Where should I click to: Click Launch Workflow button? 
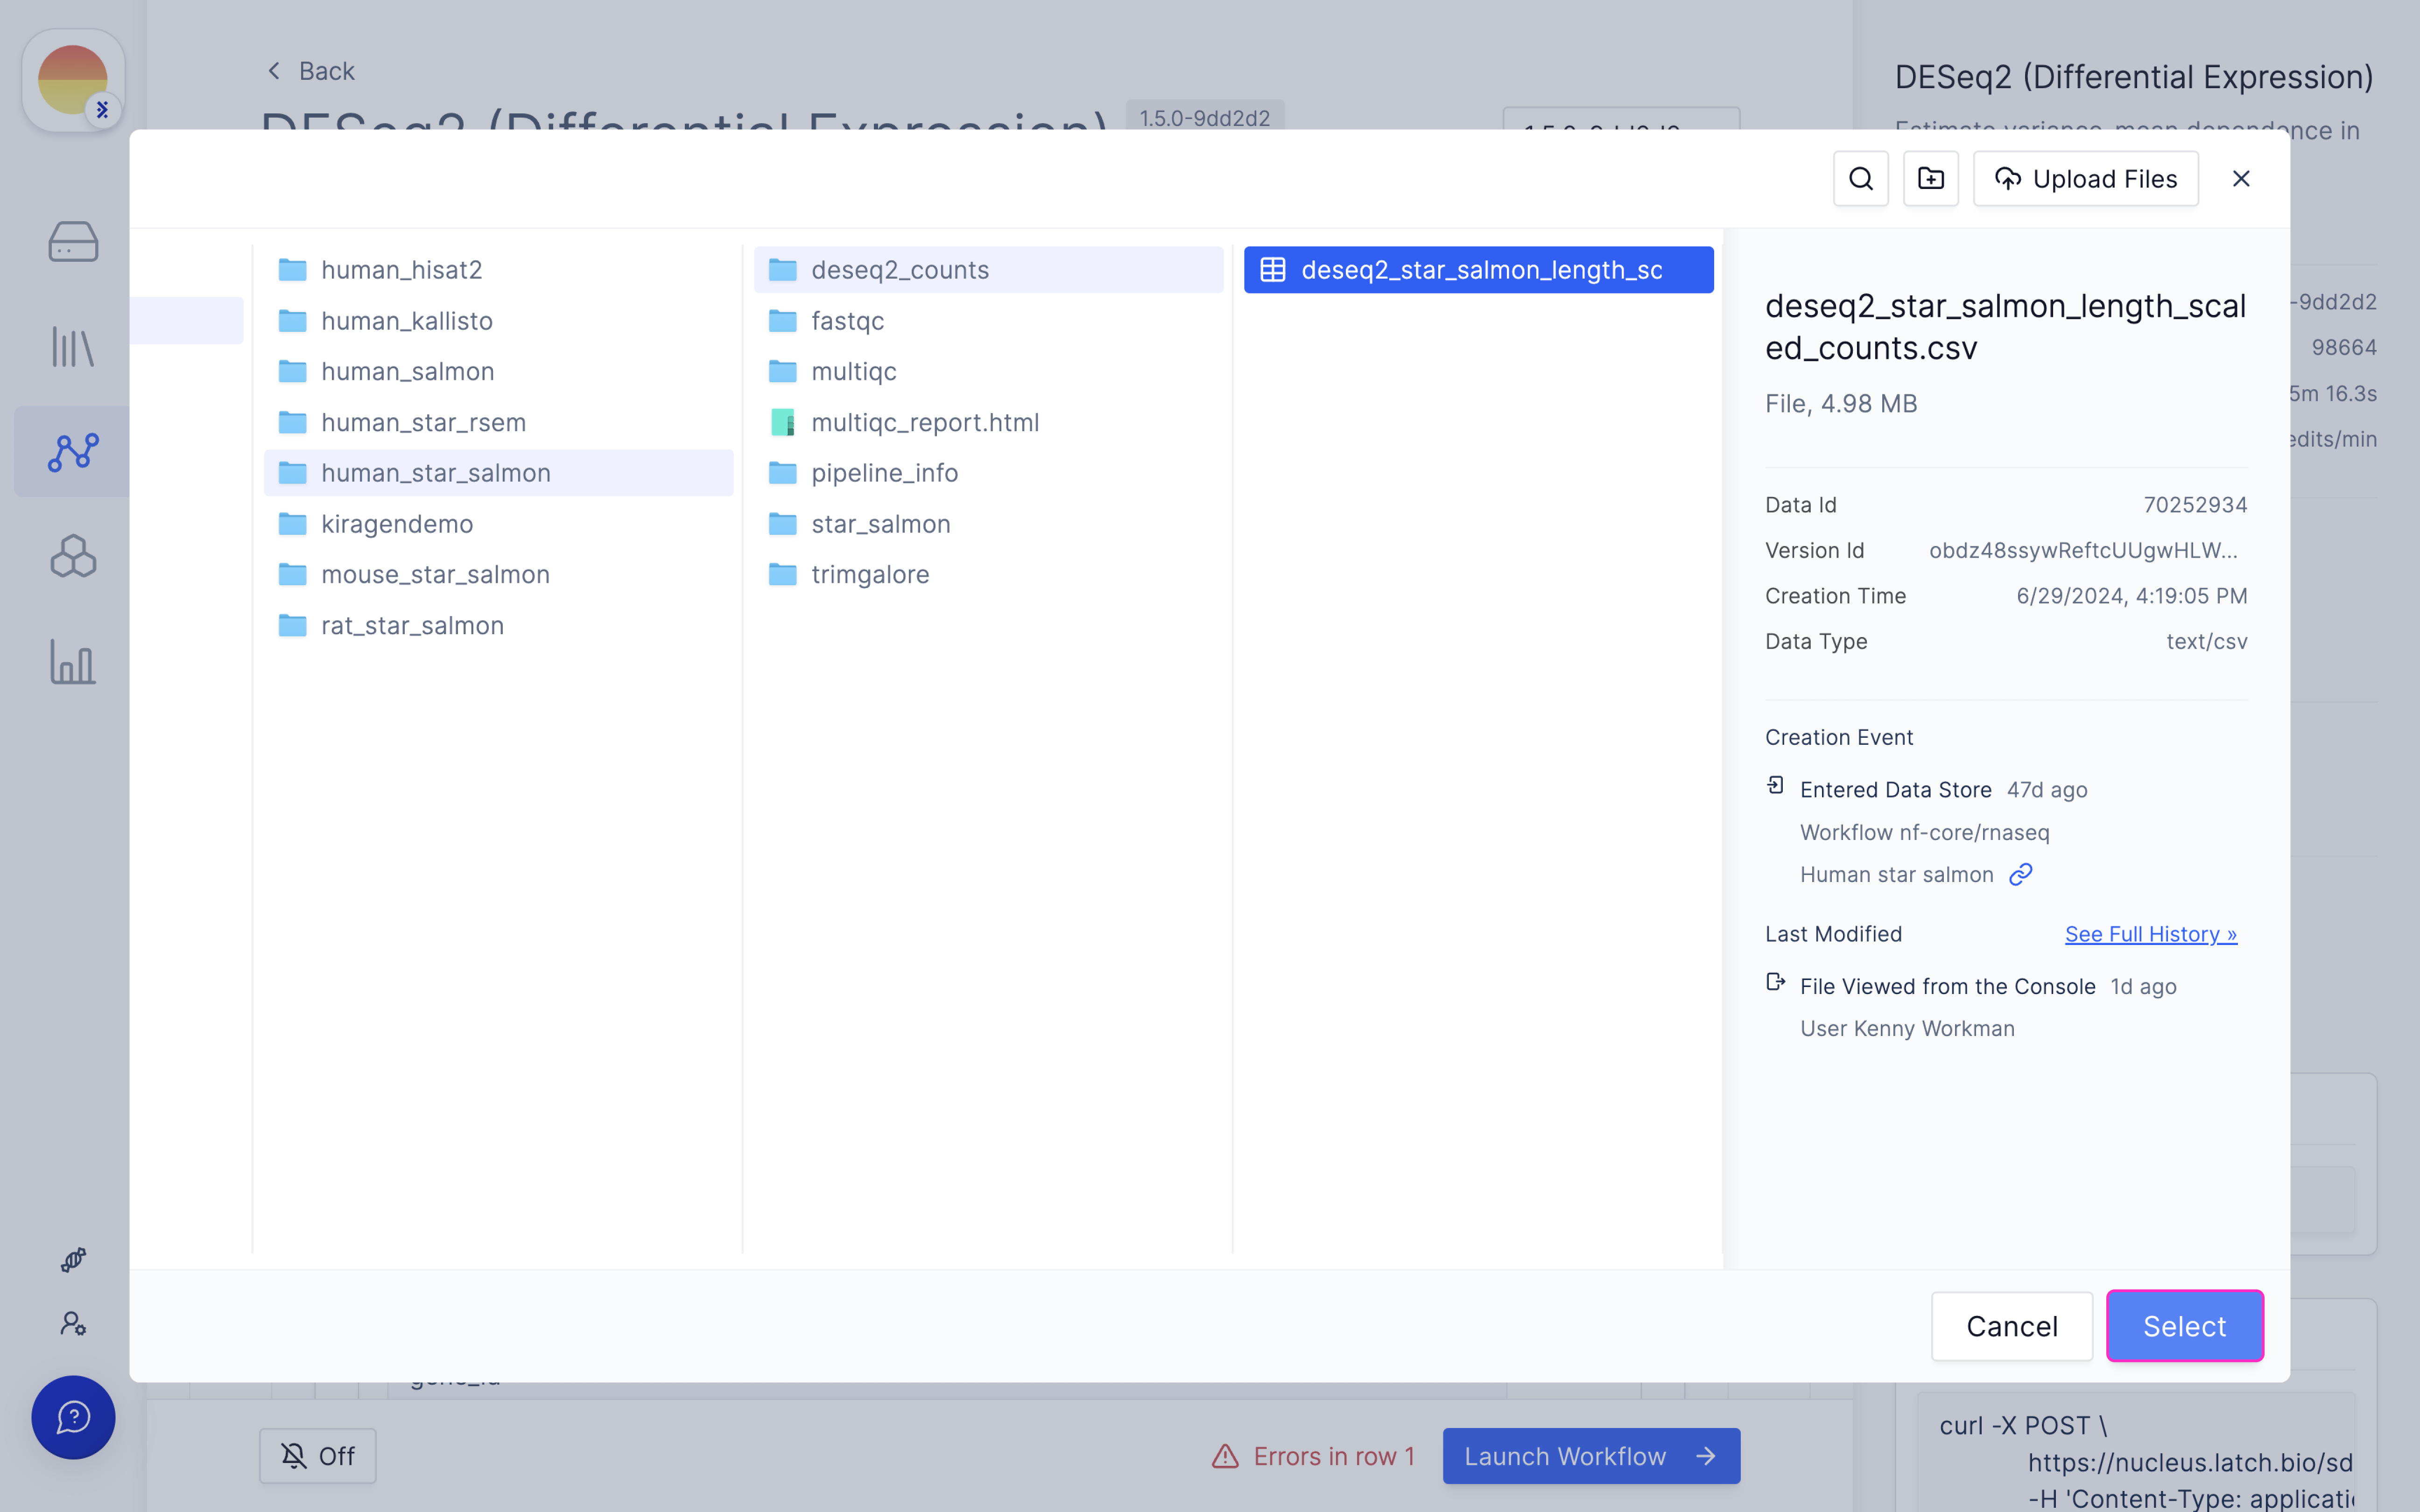click(x=1591, y=1456)
